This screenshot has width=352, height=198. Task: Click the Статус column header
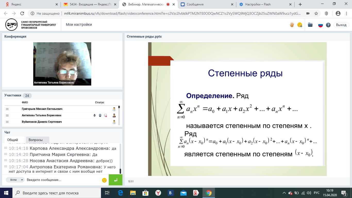coord(99,102)
